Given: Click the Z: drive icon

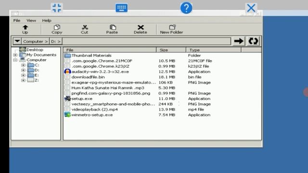Looking at the screenshot, I should (x=31, y=80).
